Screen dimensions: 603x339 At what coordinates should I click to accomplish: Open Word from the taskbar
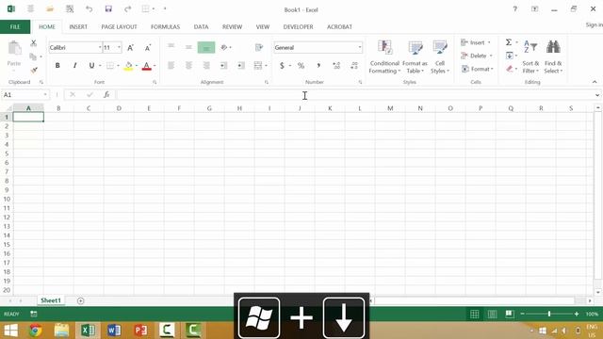coord(114,331)
